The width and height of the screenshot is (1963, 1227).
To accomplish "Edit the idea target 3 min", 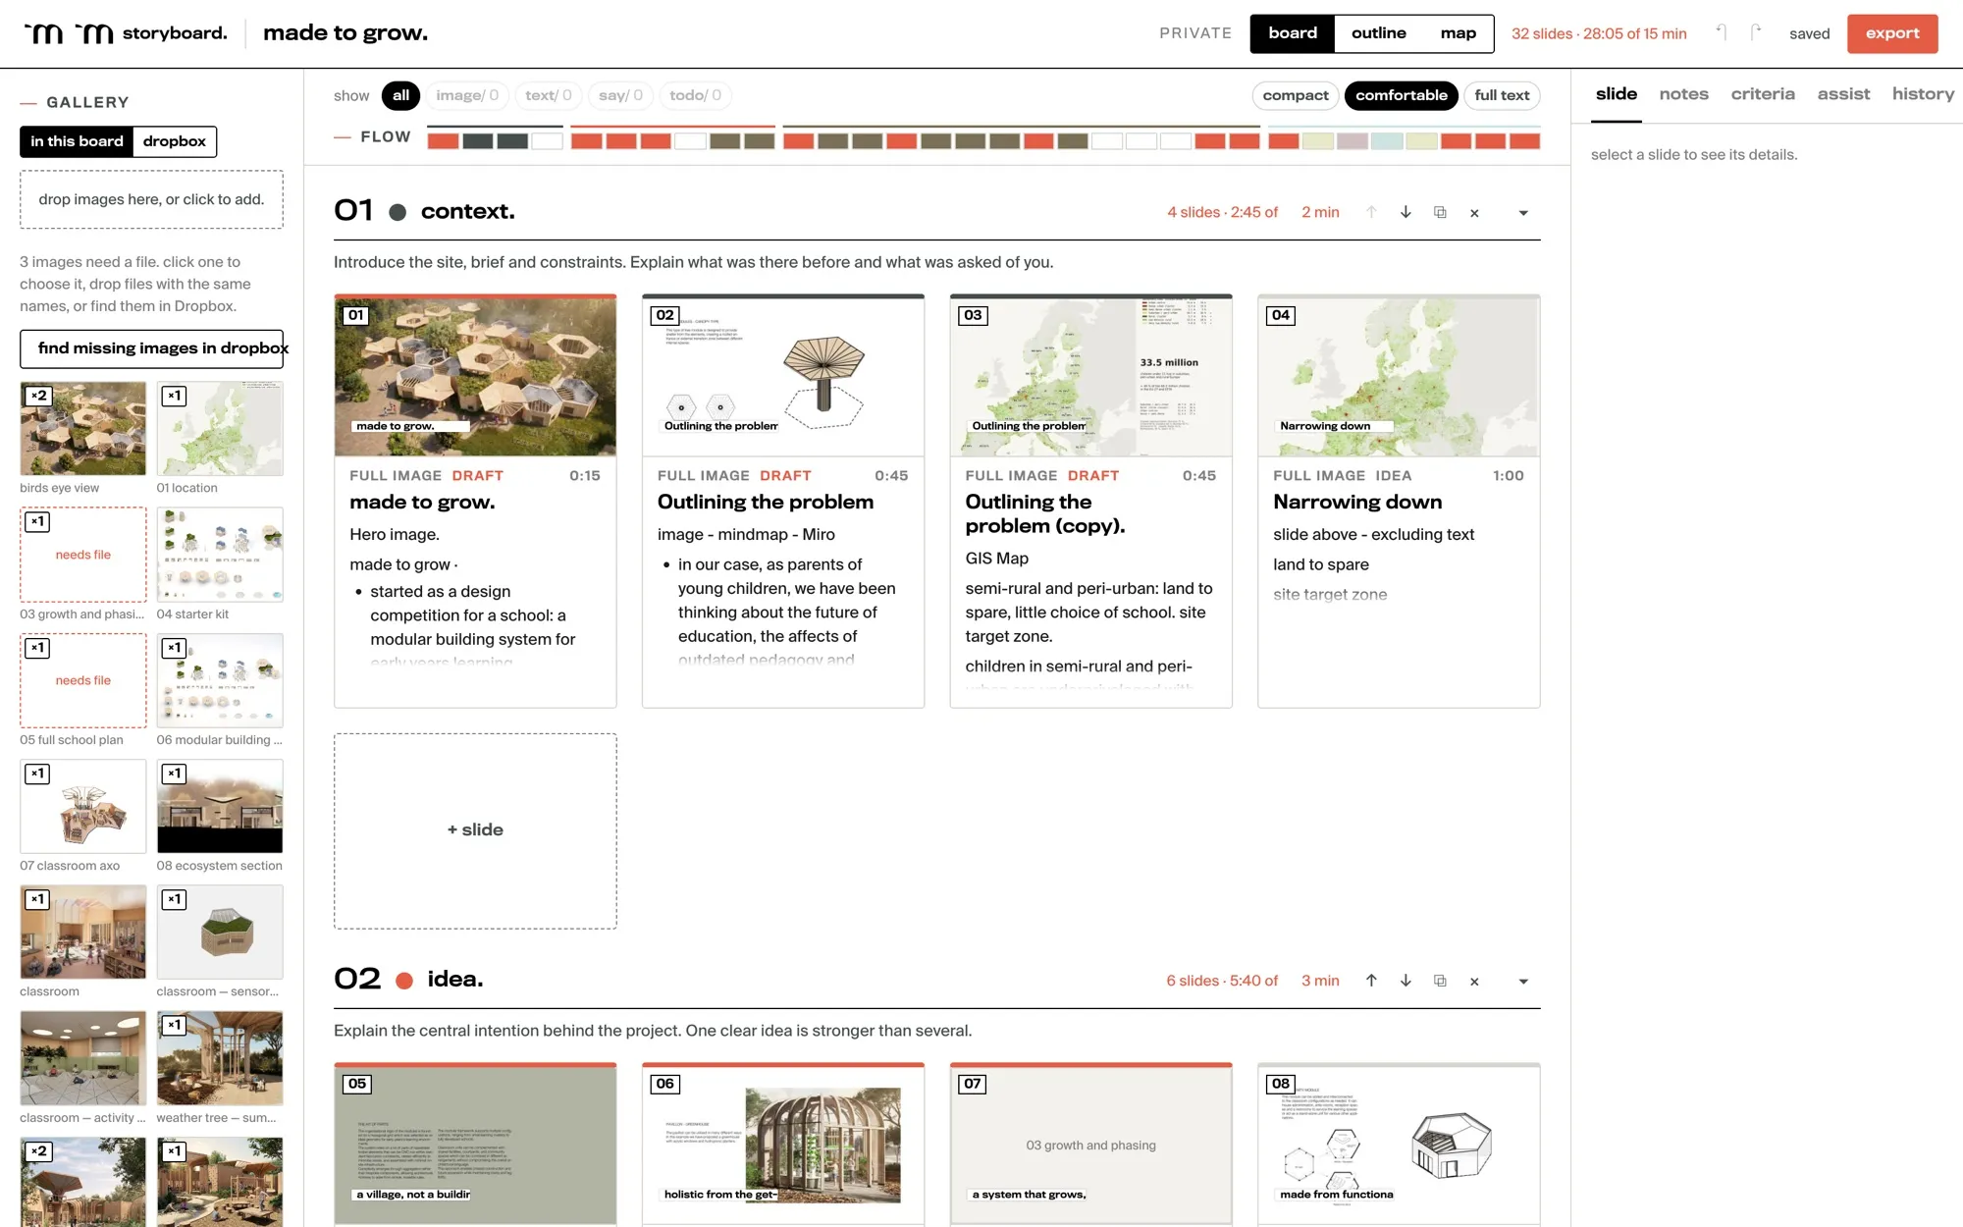I will point(1320,981).
